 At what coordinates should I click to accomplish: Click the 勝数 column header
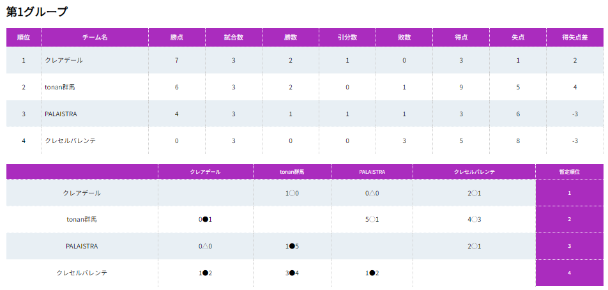(291, 38)
